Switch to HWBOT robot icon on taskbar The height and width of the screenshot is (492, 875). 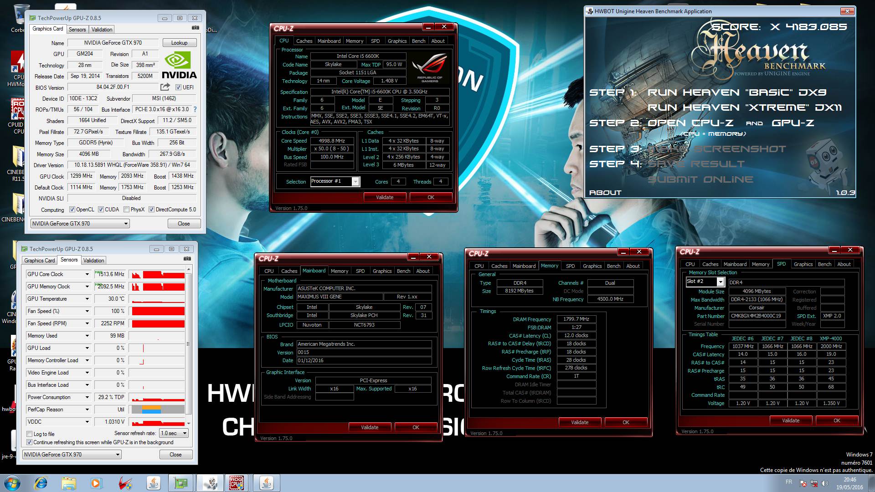point(210,483)
